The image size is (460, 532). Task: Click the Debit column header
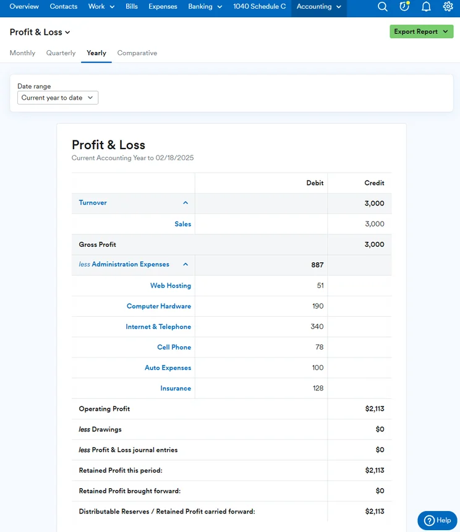click(315, 183)
